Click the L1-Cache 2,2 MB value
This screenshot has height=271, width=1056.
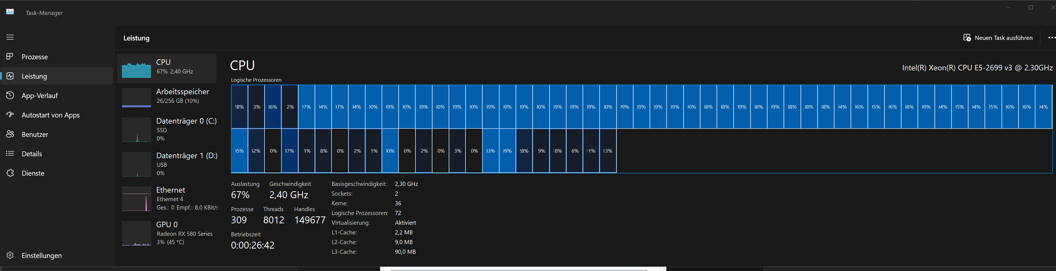click(x=404, y=232)
